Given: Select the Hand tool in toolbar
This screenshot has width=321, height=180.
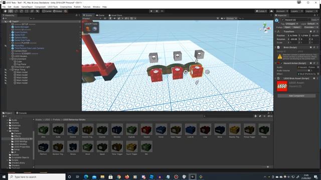Looking at the screenshot, I should coord(6,11).
